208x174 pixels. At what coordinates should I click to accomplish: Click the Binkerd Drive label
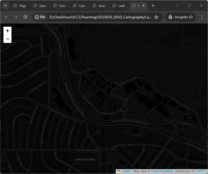click(42, 46)
